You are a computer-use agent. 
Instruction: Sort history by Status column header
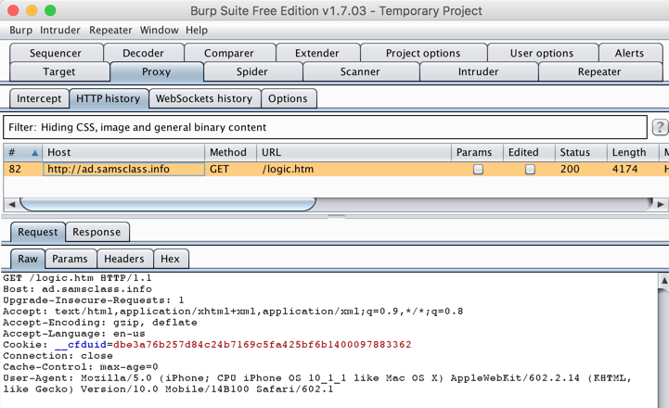click(574, 152)
